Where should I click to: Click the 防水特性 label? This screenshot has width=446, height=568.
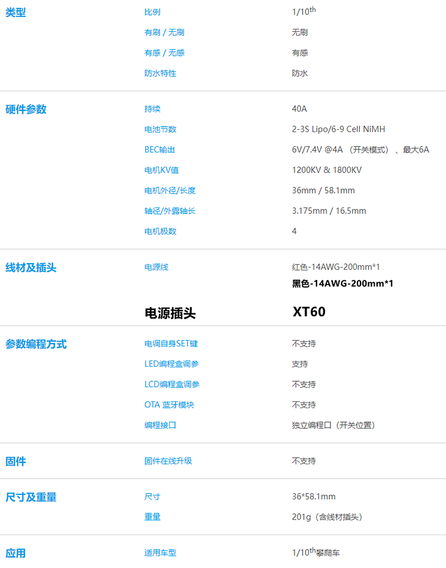click(x=160, y=73)
